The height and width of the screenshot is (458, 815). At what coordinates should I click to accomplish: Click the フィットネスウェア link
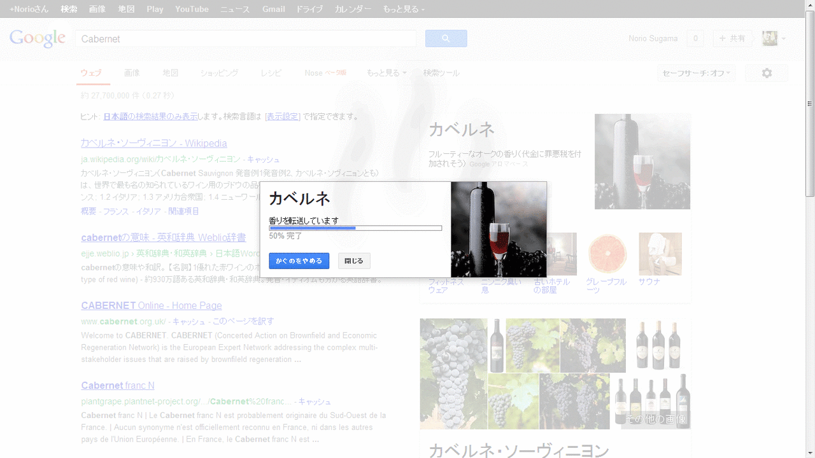(x=446, y=286)
